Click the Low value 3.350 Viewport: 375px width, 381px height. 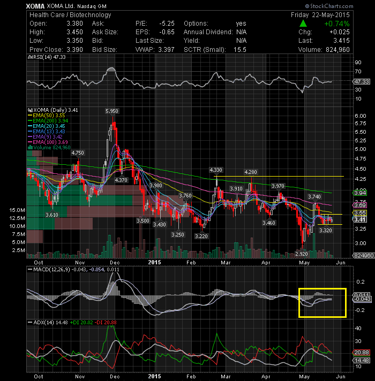[x=74, y=41]
